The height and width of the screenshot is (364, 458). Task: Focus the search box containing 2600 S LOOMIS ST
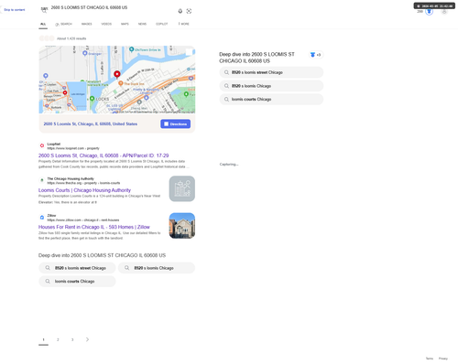(113, 7)
